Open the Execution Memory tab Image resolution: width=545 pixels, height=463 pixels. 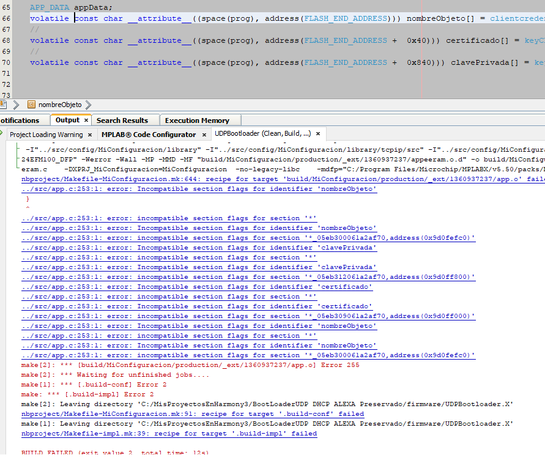[x=197, y=120]
